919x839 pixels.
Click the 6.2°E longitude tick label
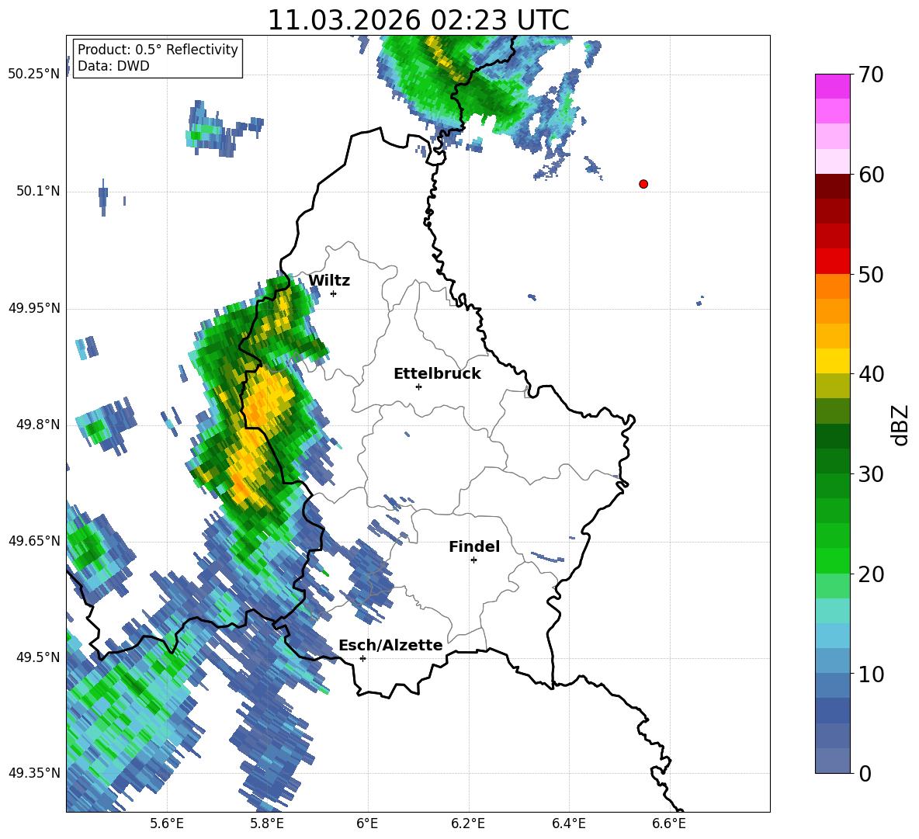tap(468, 823)
